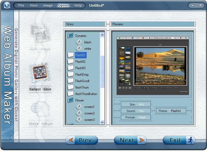
Task: Click the skin preview image
Action: coord(153,65)
